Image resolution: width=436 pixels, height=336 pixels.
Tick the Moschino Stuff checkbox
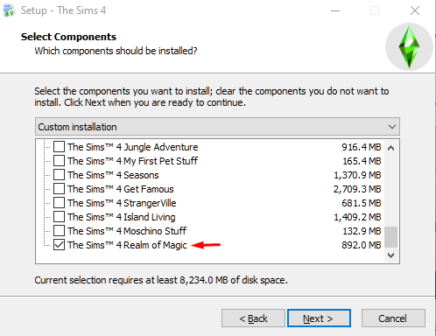pos(59,231)
